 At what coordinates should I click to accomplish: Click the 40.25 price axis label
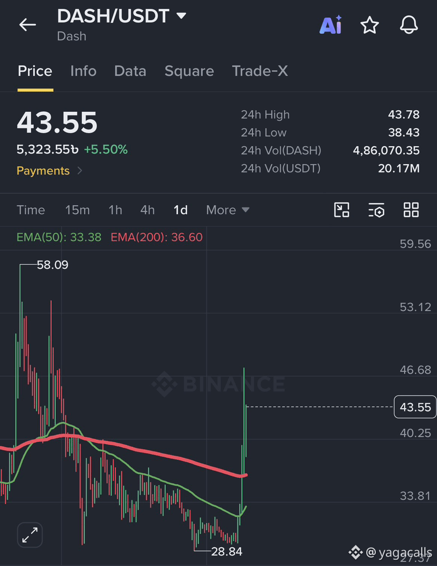[x=415, y=433]
